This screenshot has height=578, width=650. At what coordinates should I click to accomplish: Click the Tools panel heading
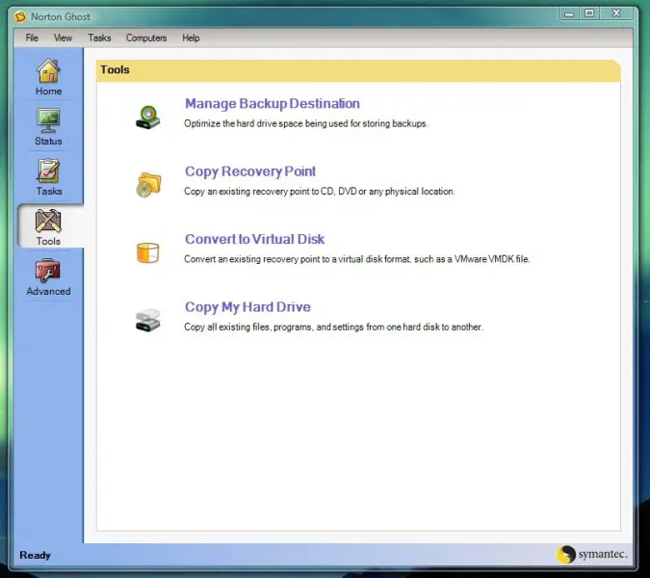(x=115, y=69)
